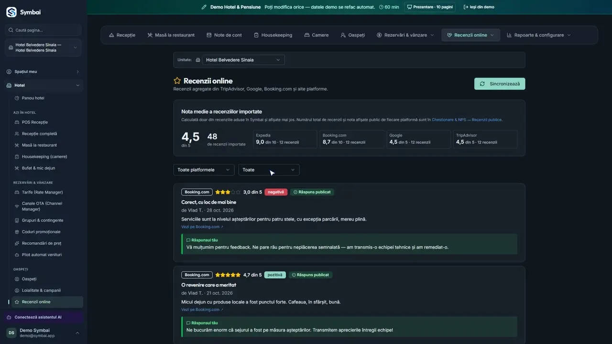This screenshot has height=344, width=612.
Task: Go to Housekeeping top tab
Action: point(273,35)
